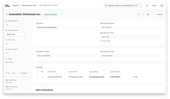
Task: Click Add a tag field
Action: 10,62
